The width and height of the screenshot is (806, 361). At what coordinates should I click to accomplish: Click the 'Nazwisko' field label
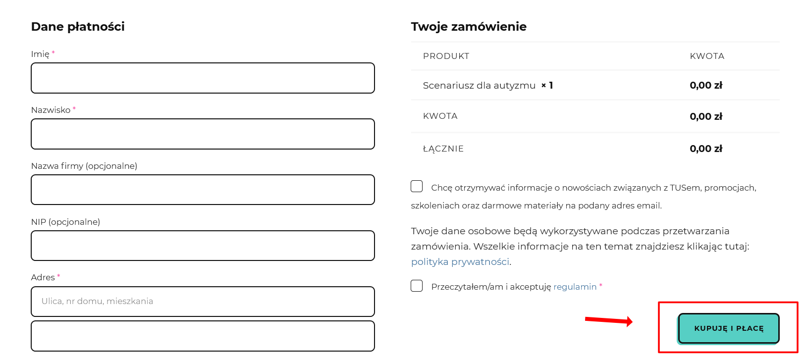point(51,110)
